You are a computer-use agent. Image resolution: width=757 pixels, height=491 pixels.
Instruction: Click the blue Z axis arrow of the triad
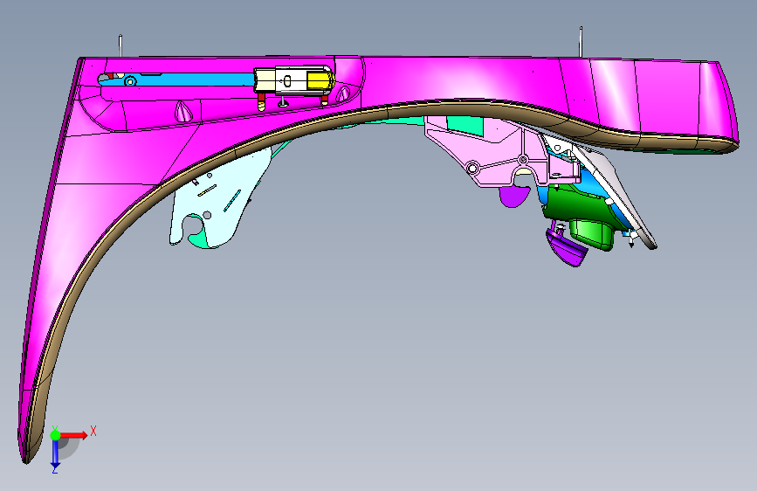point(55,454)
